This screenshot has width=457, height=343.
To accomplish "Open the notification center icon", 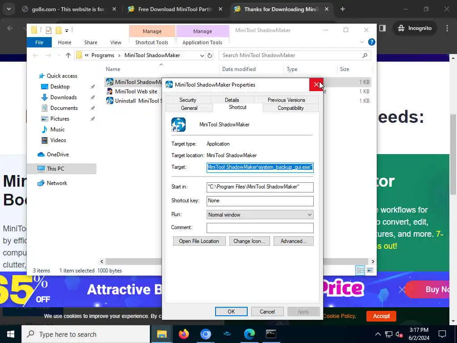I will 442,334.
